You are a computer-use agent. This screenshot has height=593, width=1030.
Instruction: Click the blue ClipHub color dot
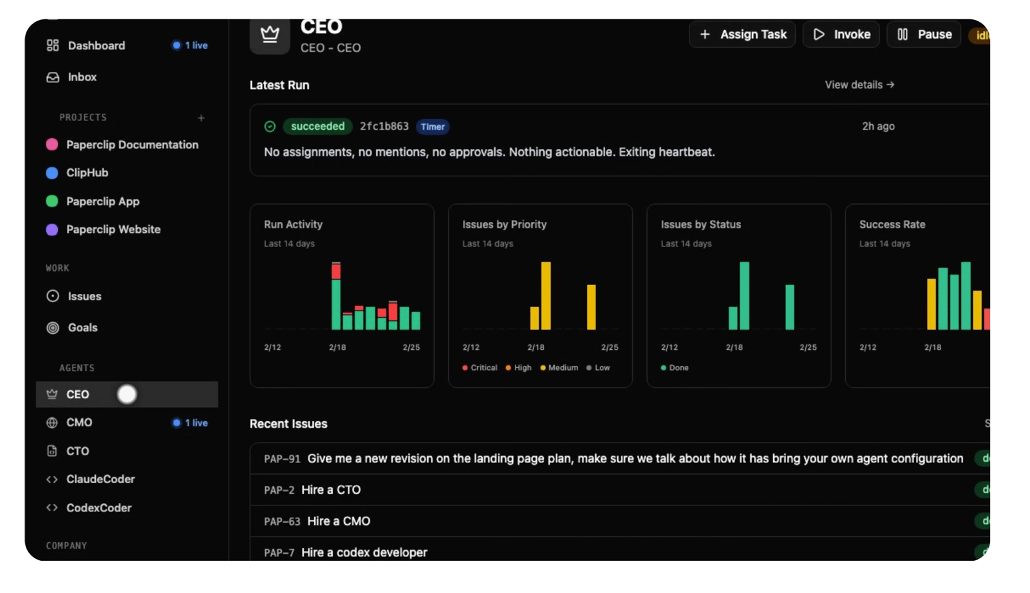(x=52, y=173)
